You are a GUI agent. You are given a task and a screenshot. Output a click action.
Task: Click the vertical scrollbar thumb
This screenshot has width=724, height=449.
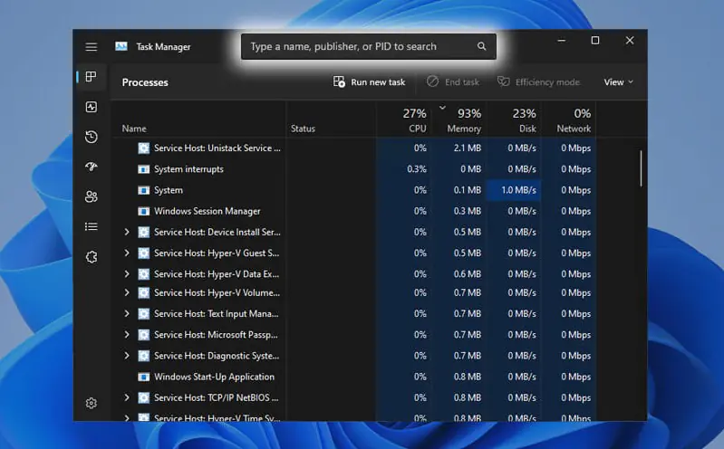(x=641, y=167)
